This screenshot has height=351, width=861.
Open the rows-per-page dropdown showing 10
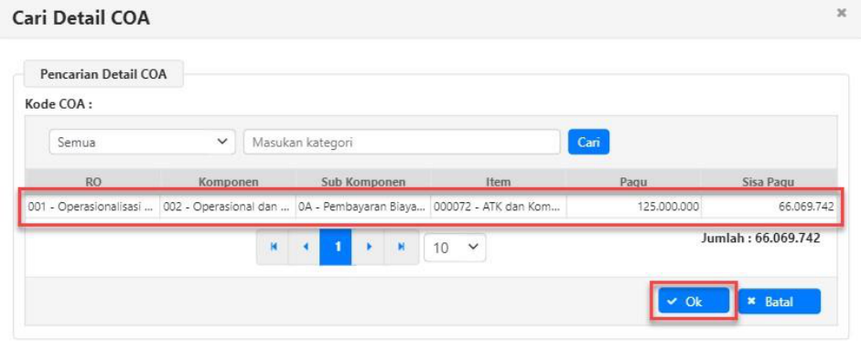(456, 248)
